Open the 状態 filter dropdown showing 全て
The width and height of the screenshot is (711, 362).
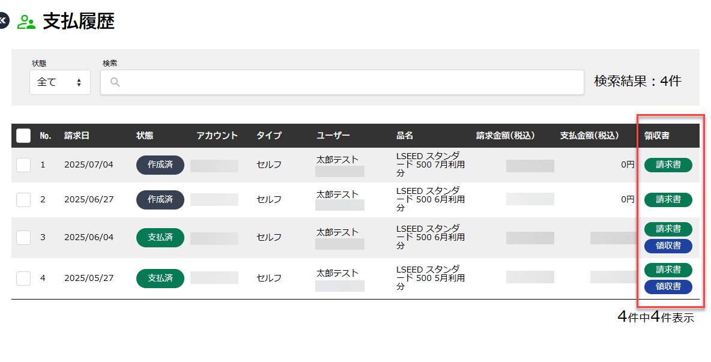pos(59,82)
